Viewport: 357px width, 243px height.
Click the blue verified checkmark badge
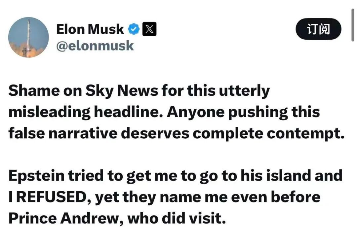pyautogui.click(x=134, y=30)
